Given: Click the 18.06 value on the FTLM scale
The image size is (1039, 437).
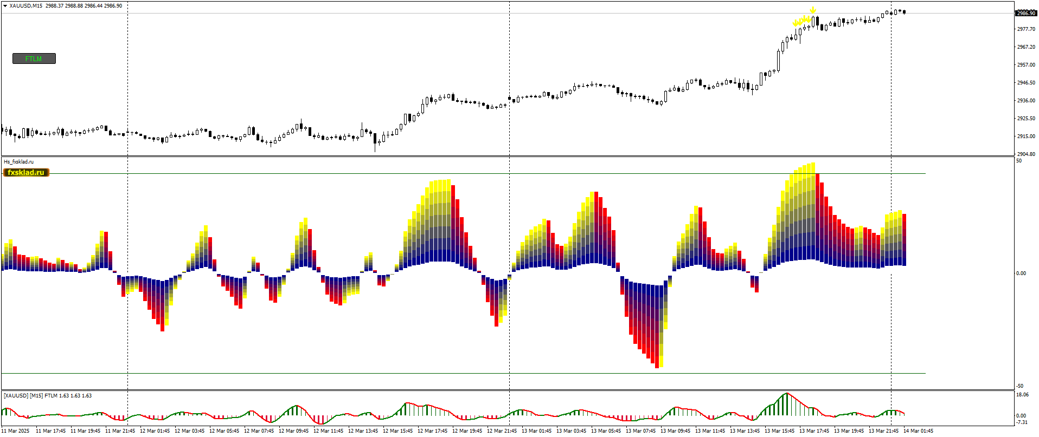Looking at the screenshot, I should [x=1022, y=395].
